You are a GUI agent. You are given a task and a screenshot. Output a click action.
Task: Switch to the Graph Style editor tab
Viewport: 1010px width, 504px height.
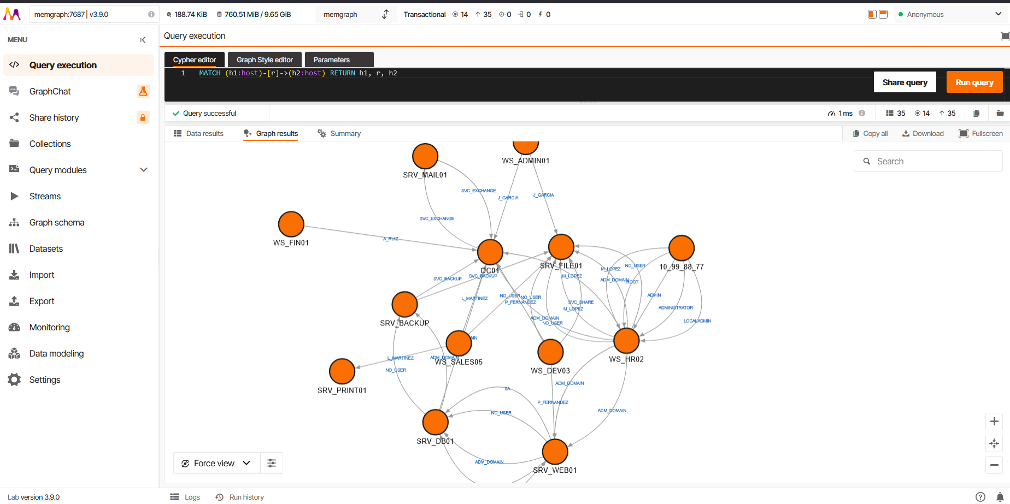click(265, 60)
